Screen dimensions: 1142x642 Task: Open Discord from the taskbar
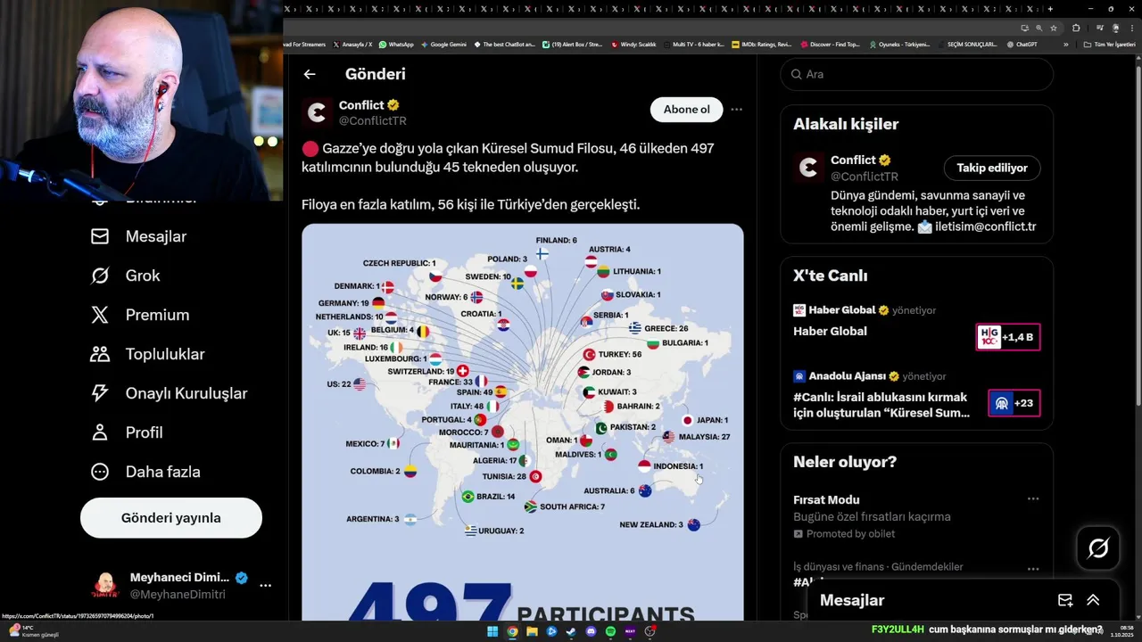point(591,631)
